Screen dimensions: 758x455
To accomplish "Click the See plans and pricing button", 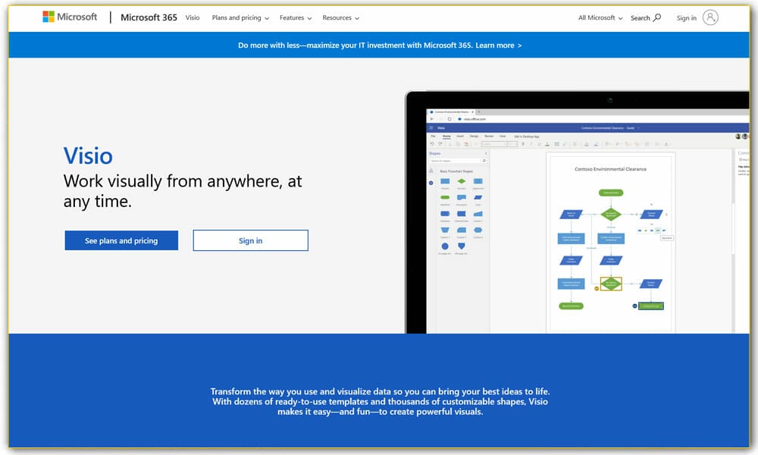I will (121, 240).
